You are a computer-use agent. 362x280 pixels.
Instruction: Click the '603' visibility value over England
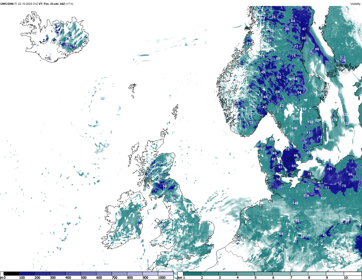[191, 225]
